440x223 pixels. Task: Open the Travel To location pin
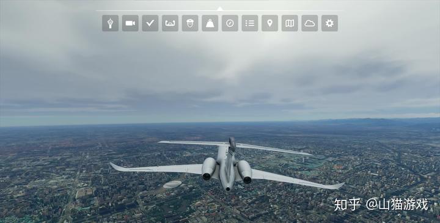269,23
